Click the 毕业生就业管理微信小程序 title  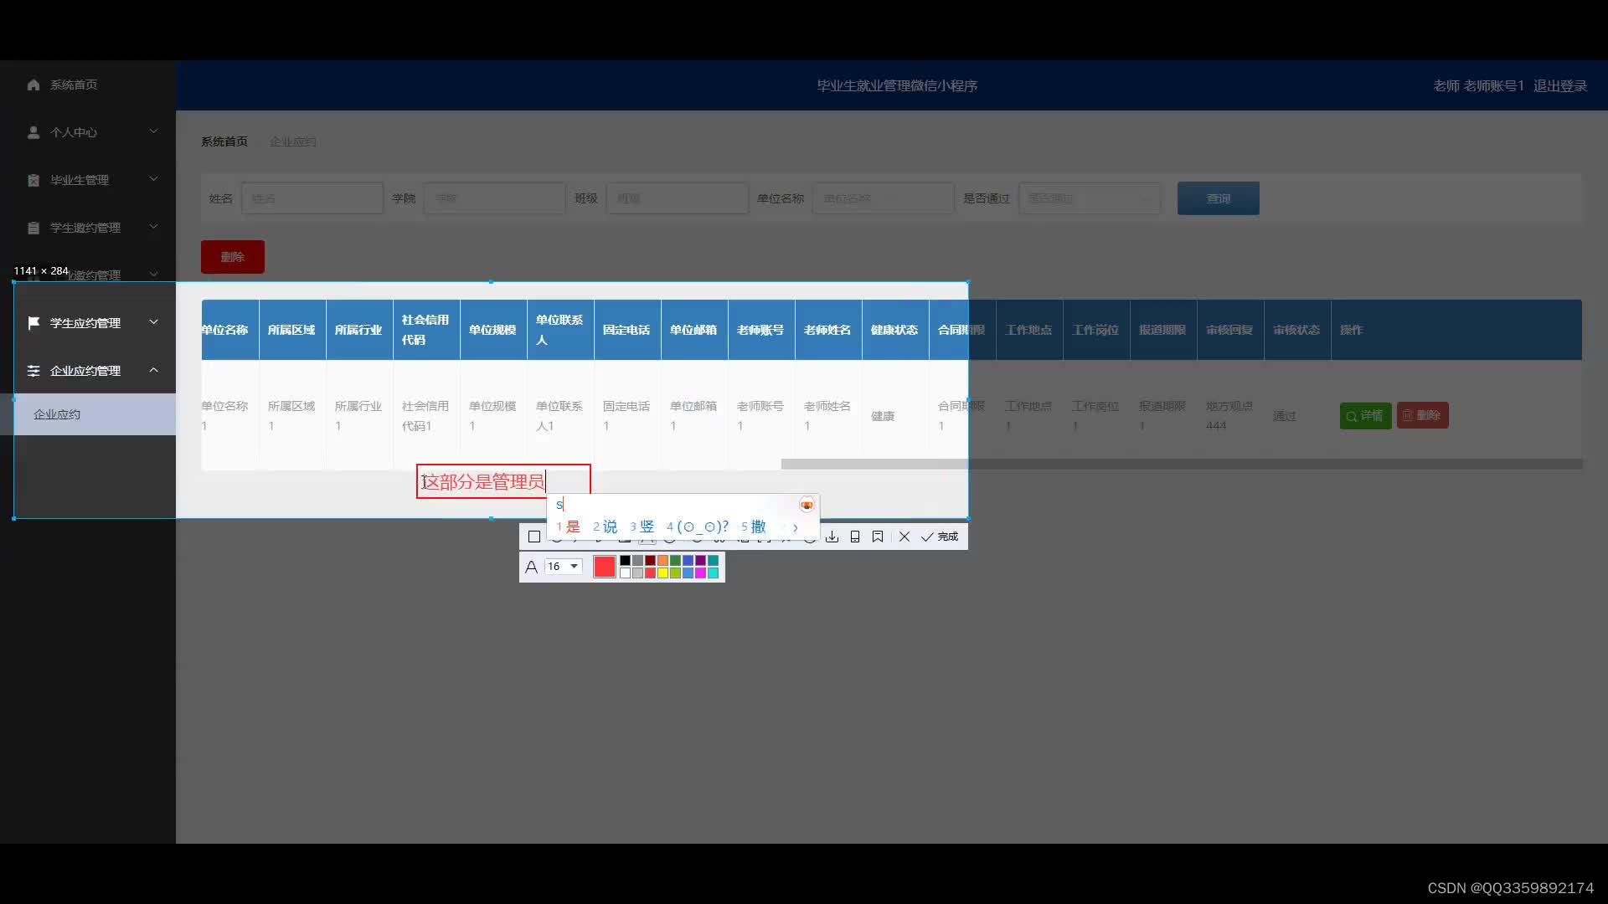(x=897, y=85)
